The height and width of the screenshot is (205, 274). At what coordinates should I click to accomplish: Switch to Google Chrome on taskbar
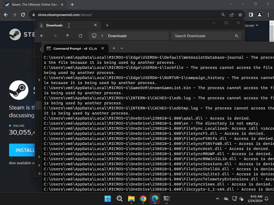point(143,199)
